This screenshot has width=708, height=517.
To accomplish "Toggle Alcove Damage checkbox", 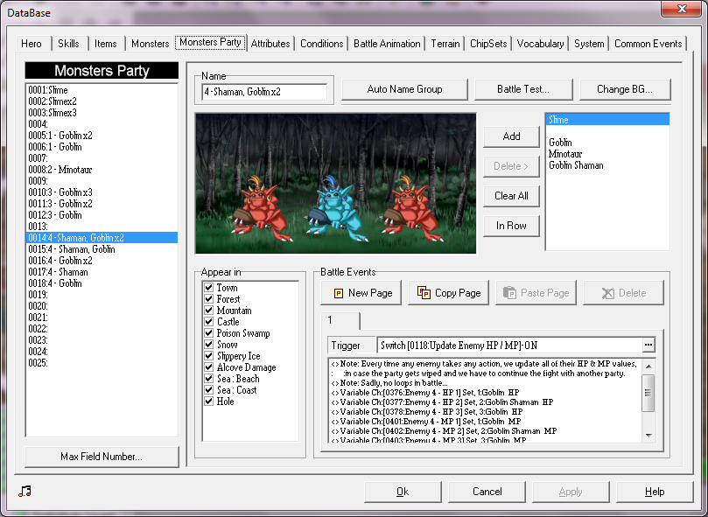I will coord(208,367).
